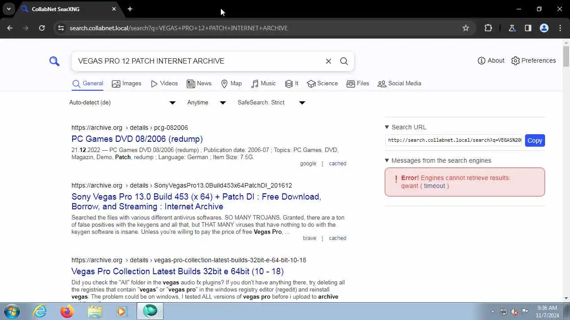Switch to the Social Media tab
The width and height of the screenshot is (570, 320).
(x=399, y=84)
